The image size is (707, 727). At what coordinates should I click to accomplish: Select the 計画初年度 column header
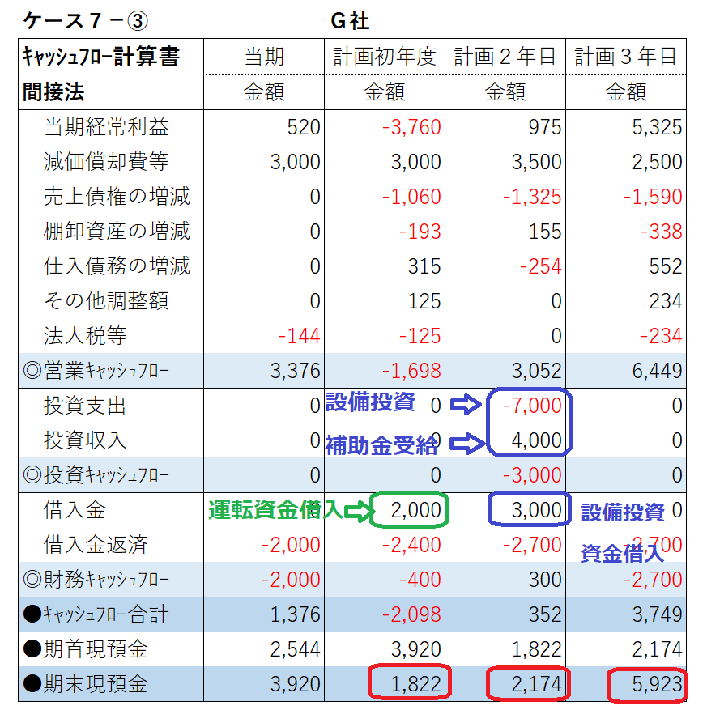(385, 57)
